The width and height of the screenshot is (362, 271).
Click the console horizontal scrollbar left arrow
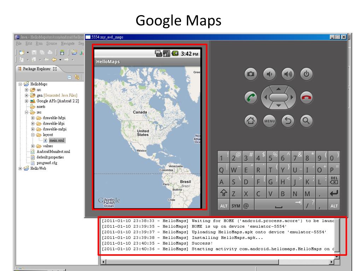coord(104,262)
